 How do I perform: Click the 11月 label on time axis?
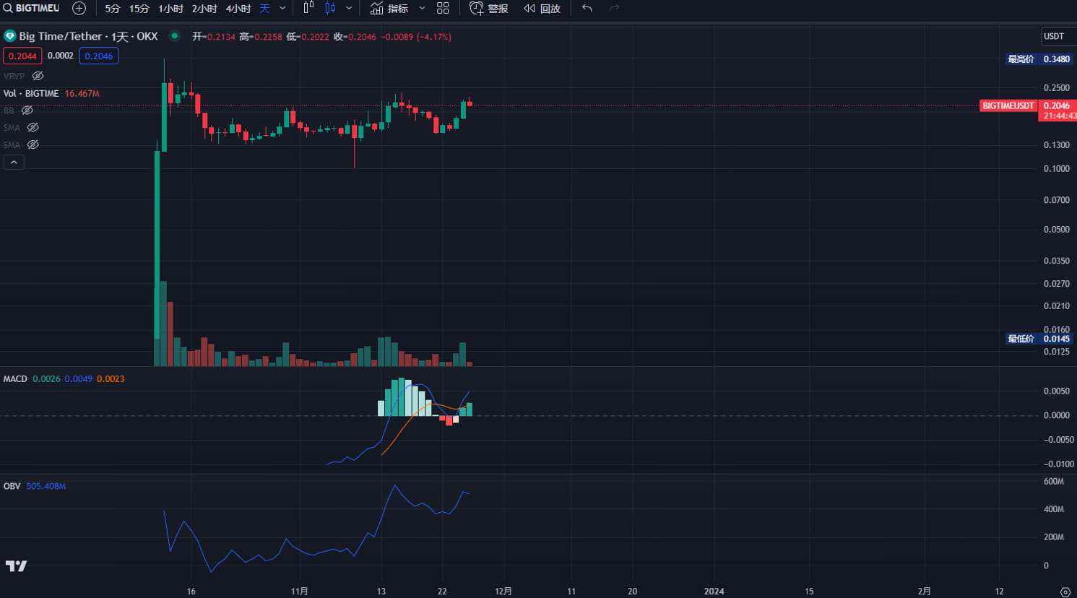click(x=299, y=591)
